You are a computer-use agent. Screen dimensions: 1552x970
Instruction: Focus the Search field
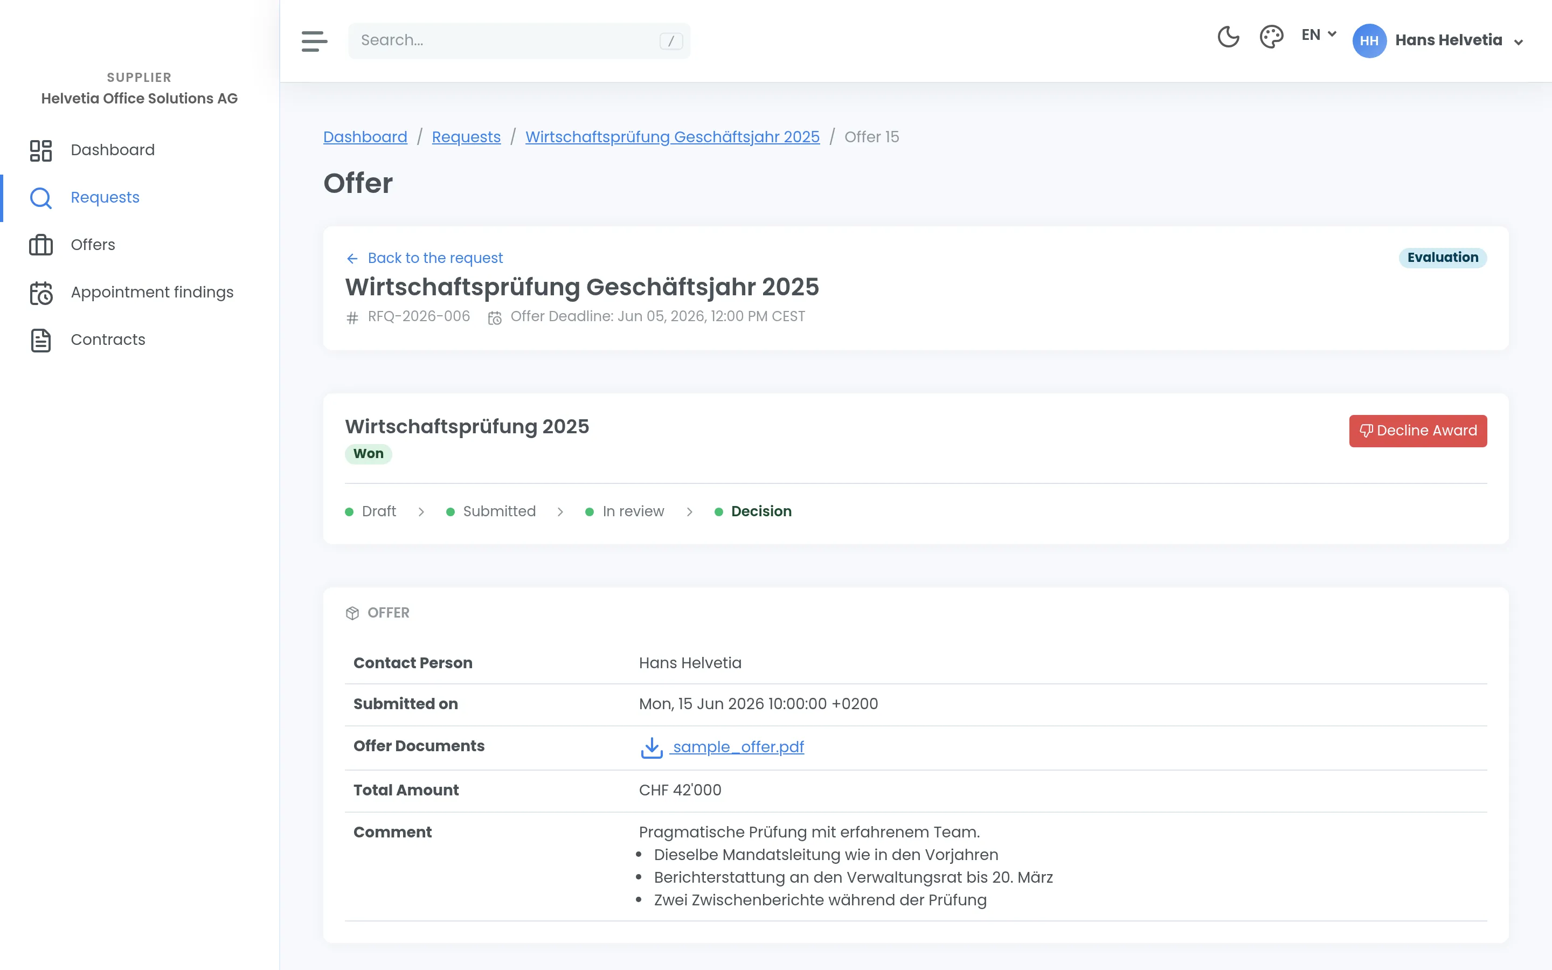519,41
